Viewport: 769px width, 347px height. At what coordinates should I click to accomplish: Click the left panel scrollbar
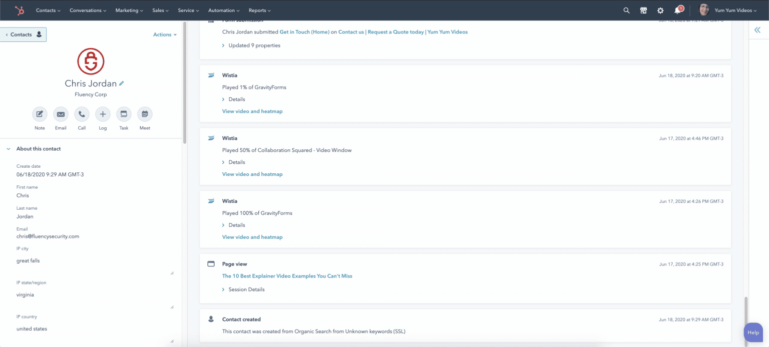pos(184,83)
